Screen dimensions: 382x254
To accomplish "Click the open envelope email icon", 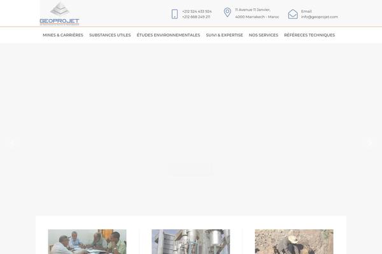I will point(293,14).
